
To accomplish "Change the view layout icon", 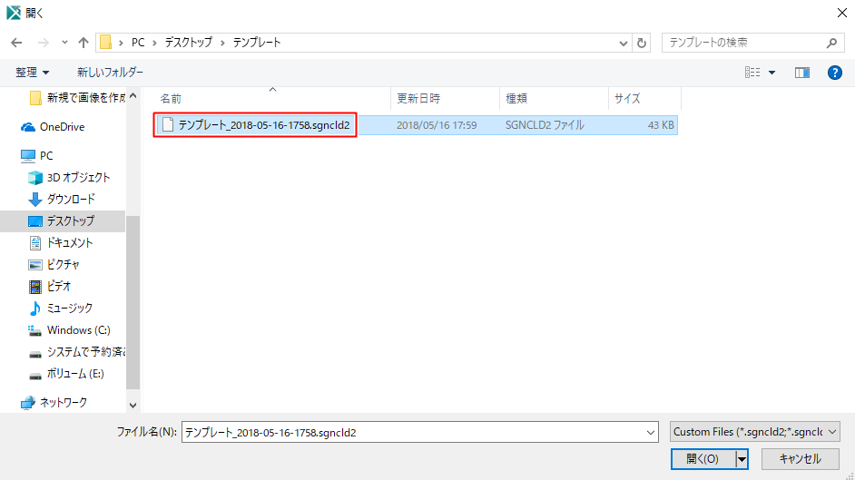I will point(752,72).
